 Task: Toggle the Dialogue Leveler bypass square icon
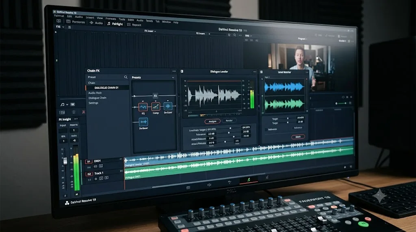182,71
